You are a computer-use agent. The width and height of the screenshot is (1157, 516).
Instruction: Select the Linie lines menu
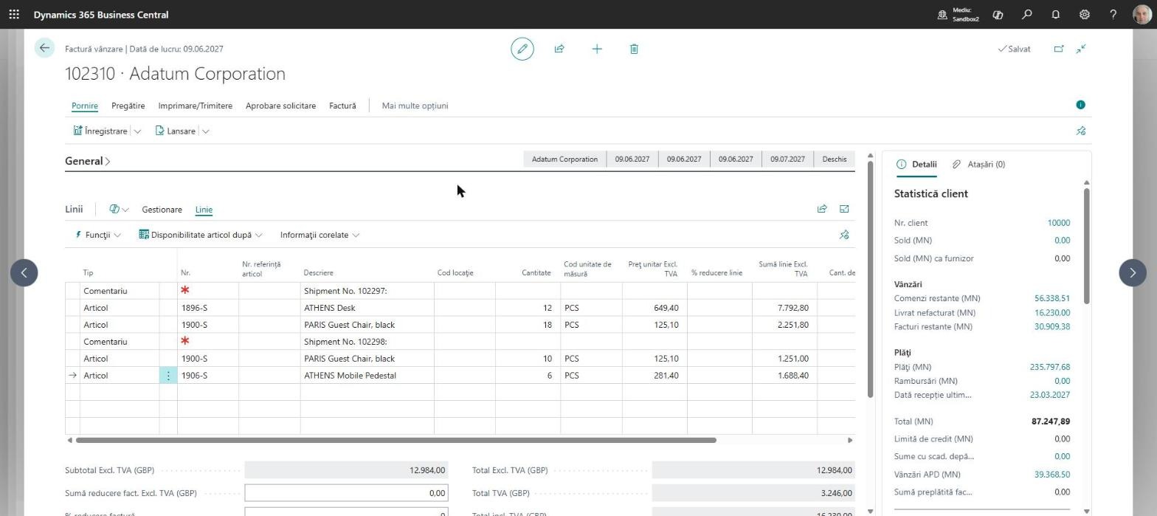tap(204, 210)
